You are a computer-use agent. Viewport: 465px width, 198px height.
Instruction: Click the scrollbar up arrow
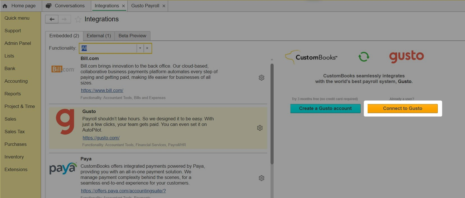click(272, 59)
